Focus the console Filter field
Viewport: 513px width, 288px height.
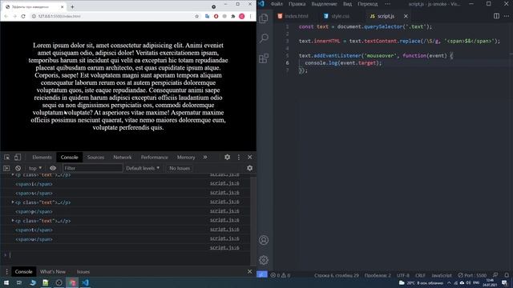93,168
